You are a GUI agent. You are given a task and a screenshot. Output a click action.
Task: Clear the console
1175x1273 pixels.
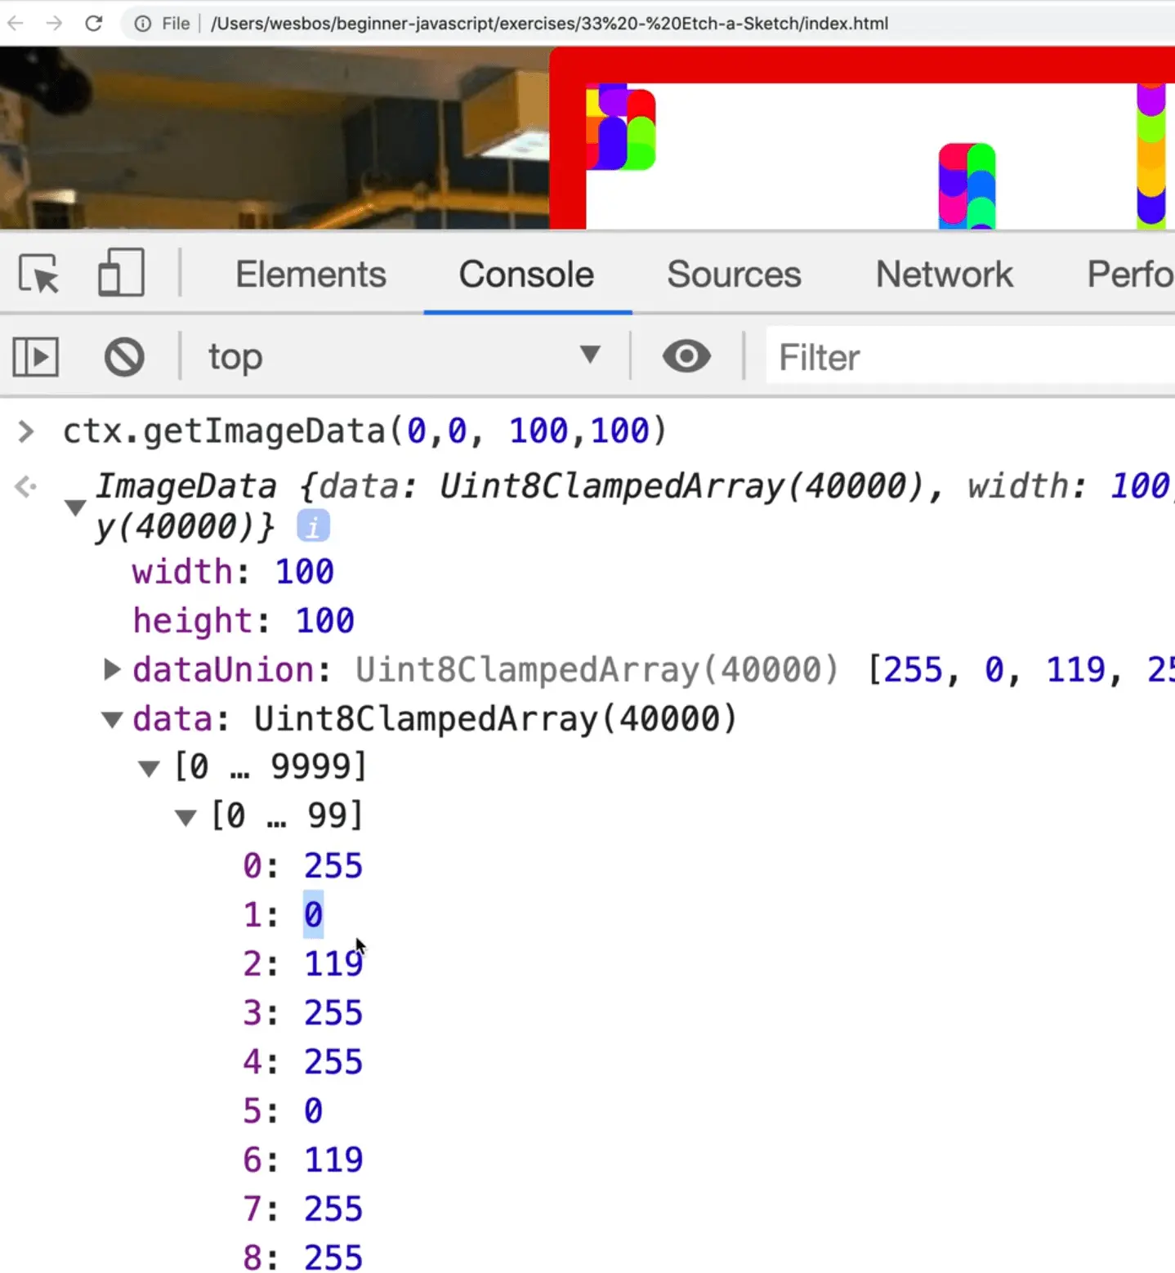(123, 356)
